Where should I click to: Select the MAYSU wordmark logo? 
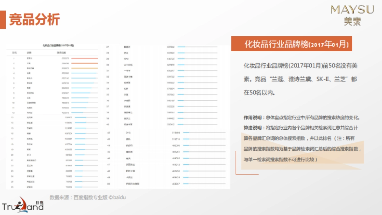(352, 10)
